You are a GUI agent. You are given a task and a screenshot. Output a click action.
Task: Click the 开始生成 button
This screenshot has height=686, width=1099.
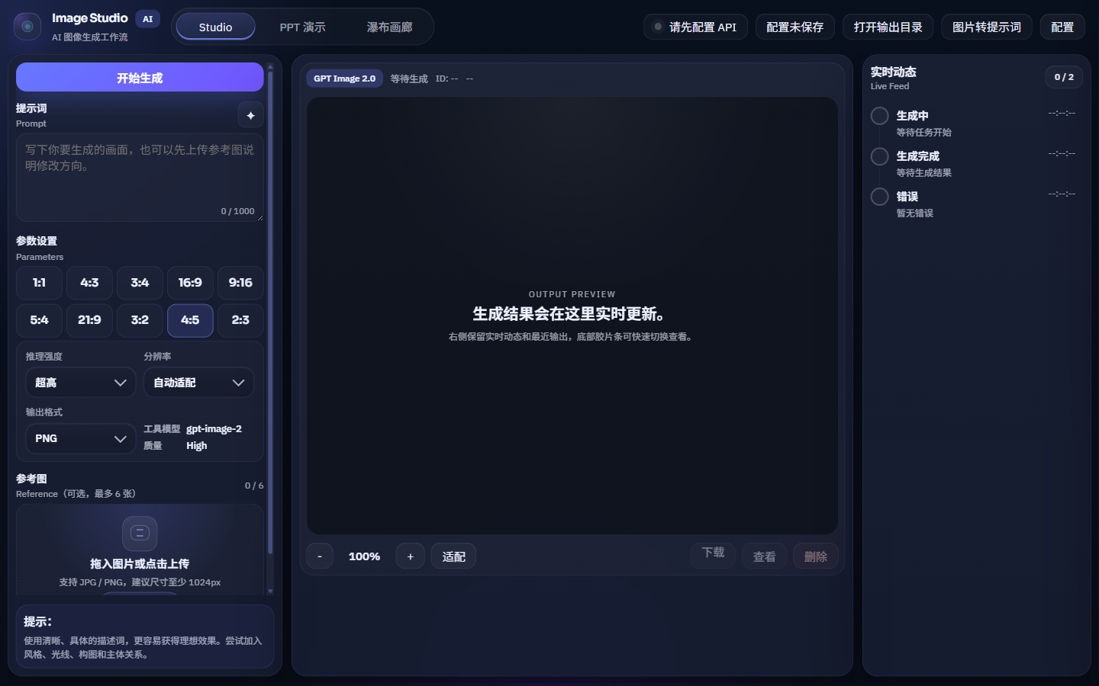140,77
